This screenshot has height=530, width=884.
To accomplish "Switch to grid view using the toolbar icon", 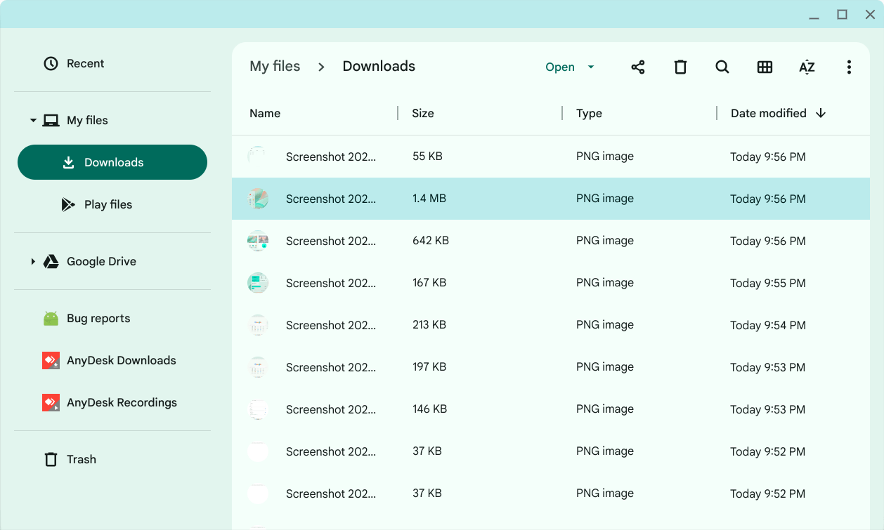I will click(x=765, y=67).
